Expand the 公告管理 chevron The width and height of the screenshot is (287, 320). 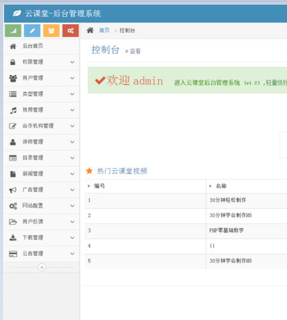pyautogui.click(x=72, y=254)
